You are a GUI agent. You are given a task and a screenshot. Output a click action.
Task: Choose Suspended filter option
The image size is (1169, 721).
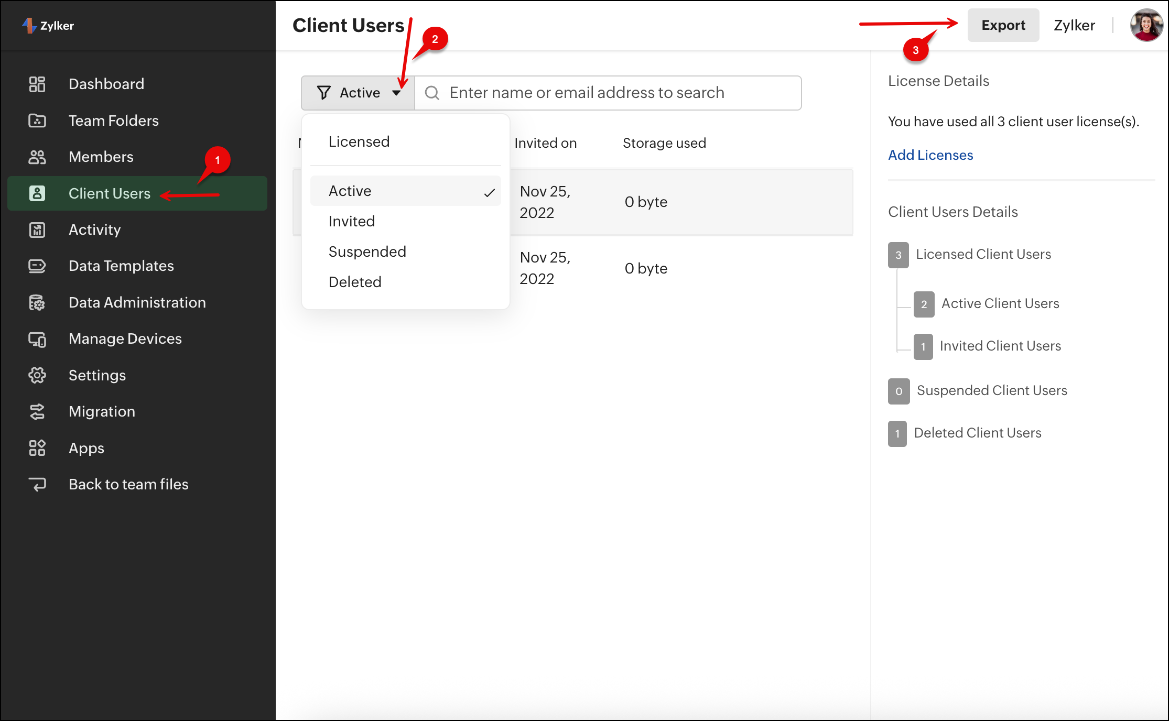point(367,252)
